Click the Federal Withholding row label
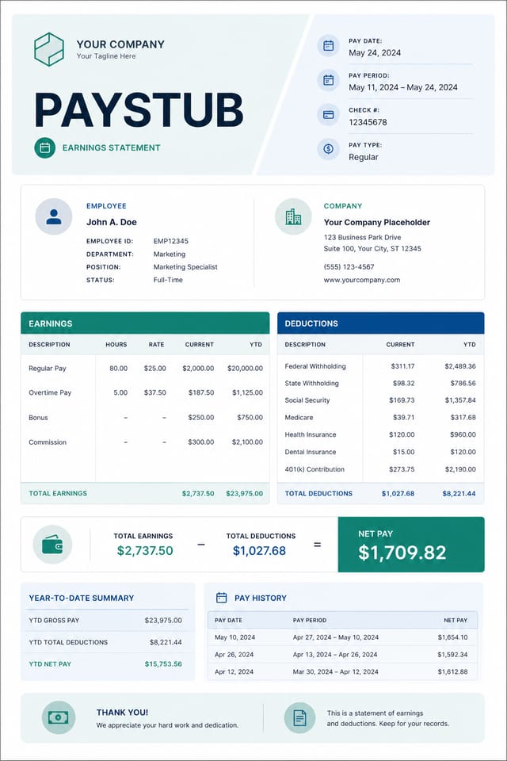The height and width of the screenshot is (761, 507). tap(315, 366)
